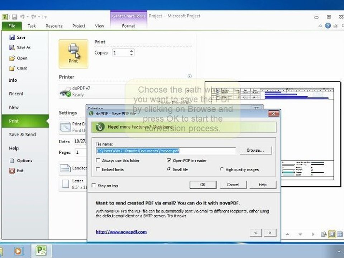Choose Open in the Backstage menu

18,58
